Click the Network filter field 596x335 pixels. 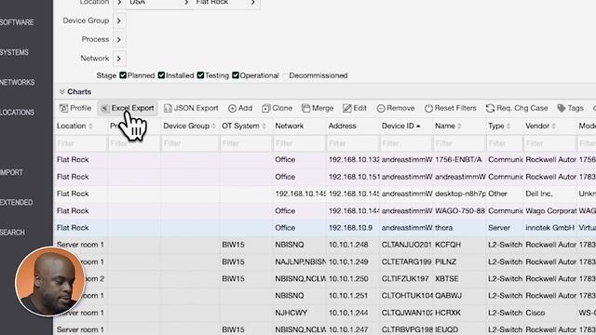click(300, 143)
